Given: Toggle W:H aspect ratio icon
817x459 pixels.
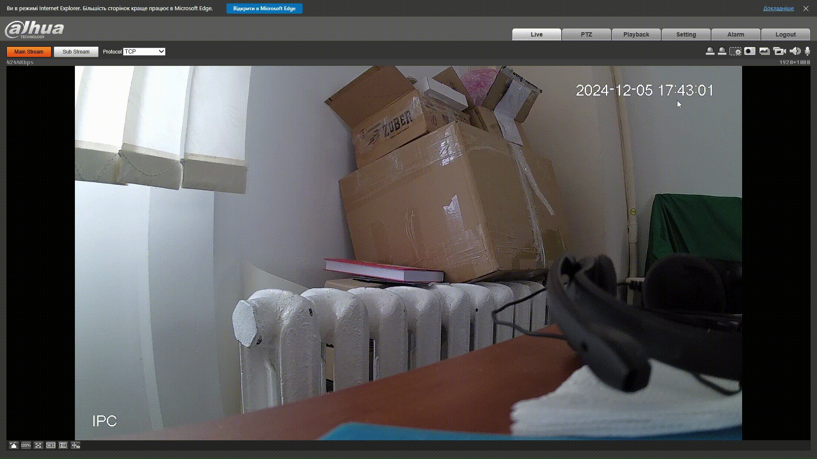Looking at the screenshot, I should 51,445.
